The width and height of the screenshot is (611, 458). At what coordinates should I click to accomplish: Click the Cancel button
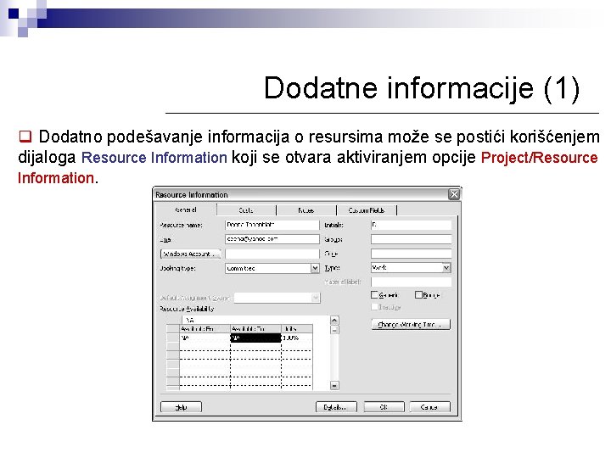[429, 407]
